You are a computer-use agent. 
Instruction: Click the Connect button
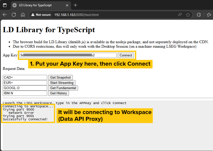[126, 55]
